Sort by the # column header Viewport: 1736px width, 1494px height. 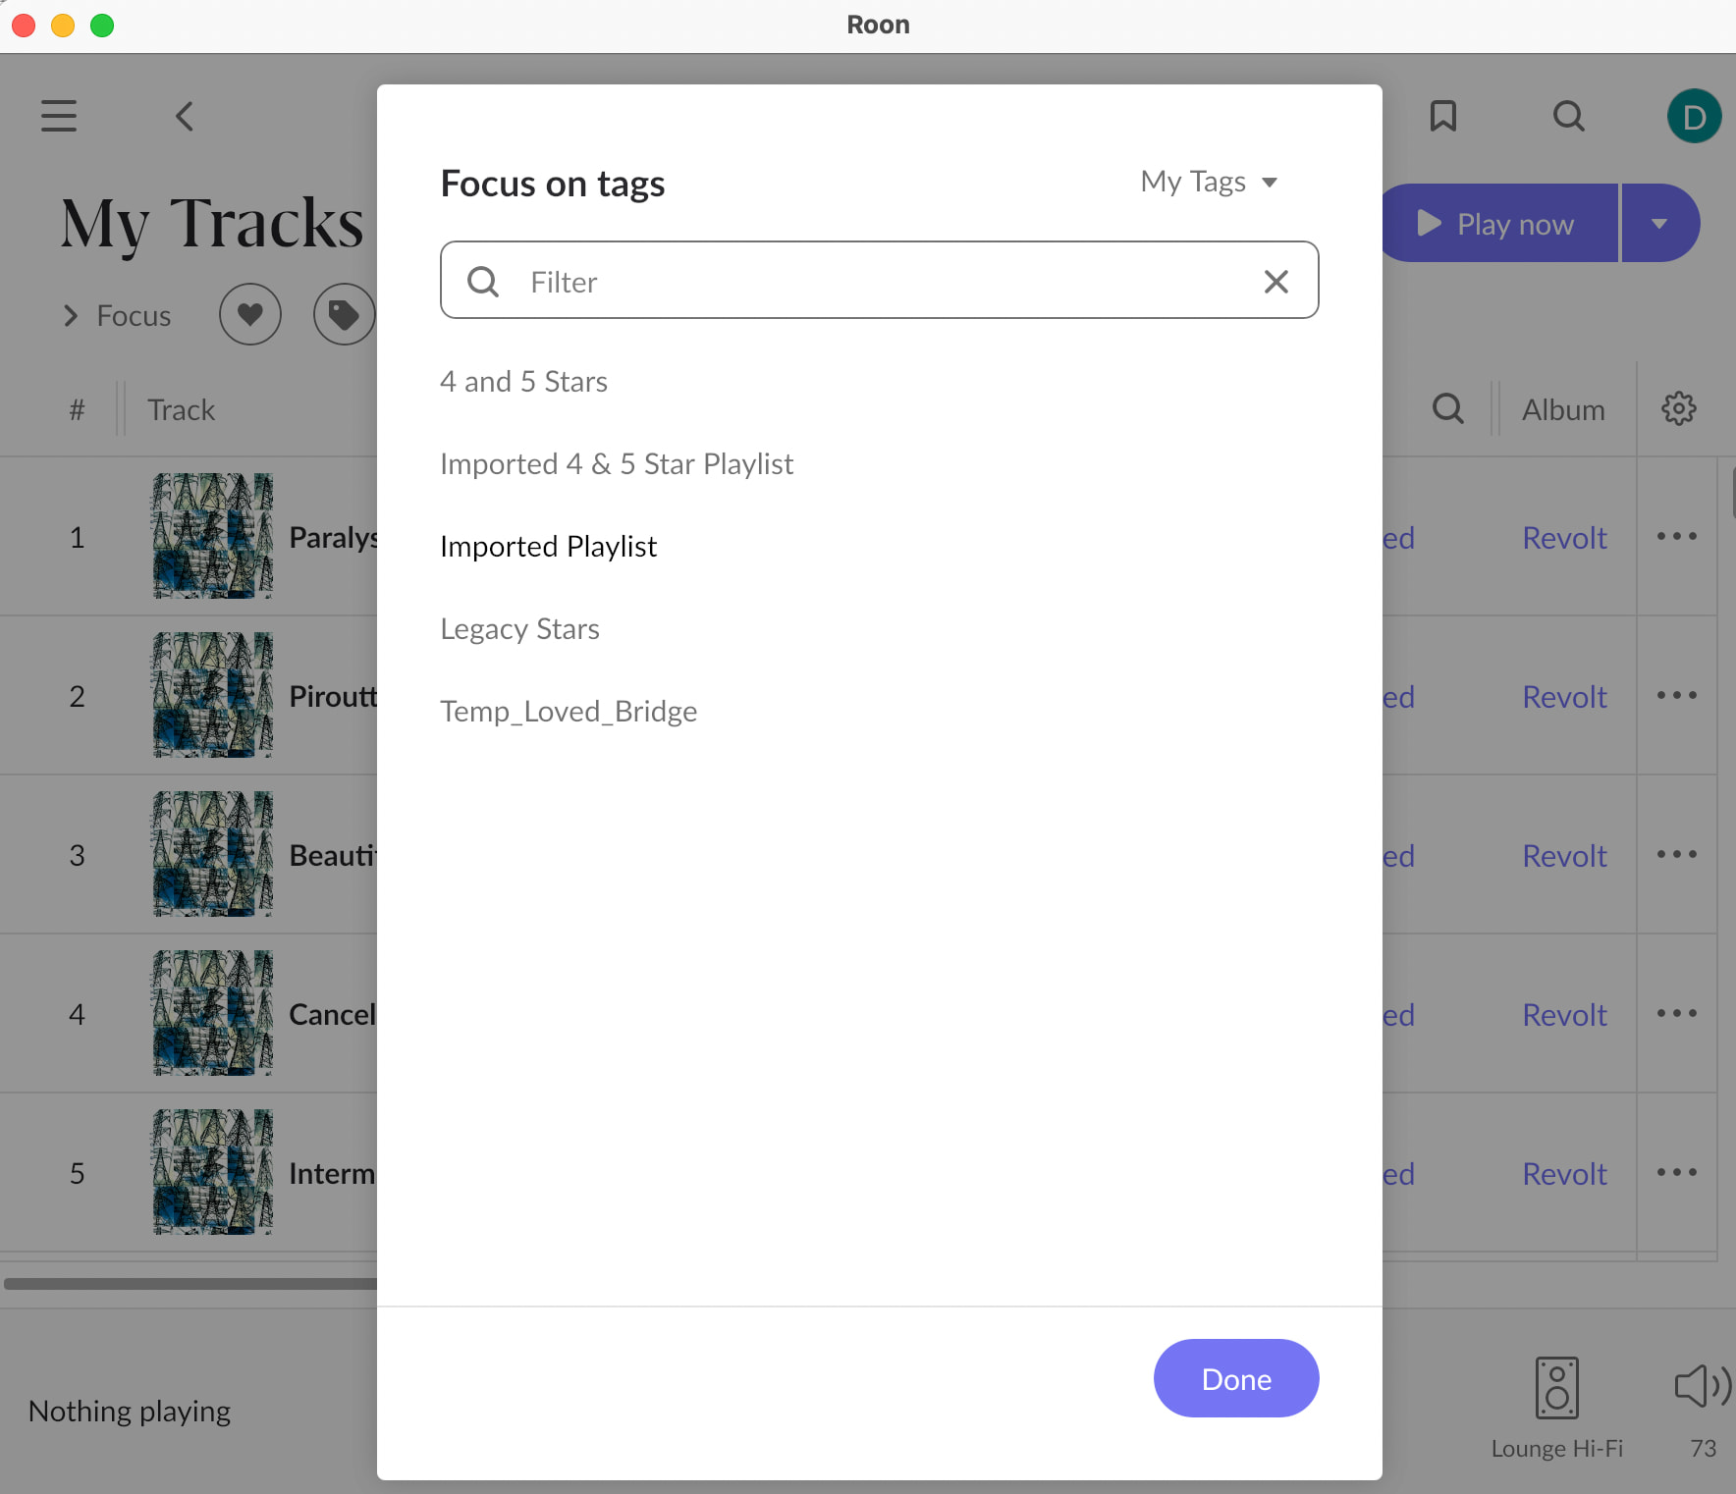click(77, 409)
